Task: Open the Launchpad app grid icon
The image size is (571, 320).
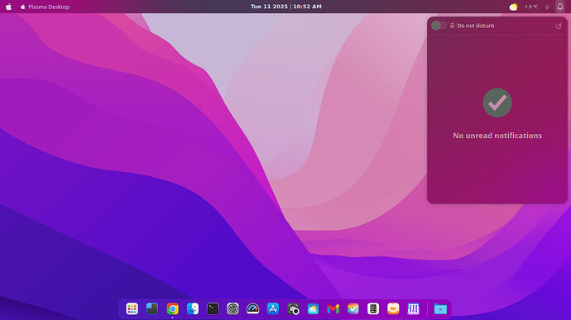Action: pos(132,308)
